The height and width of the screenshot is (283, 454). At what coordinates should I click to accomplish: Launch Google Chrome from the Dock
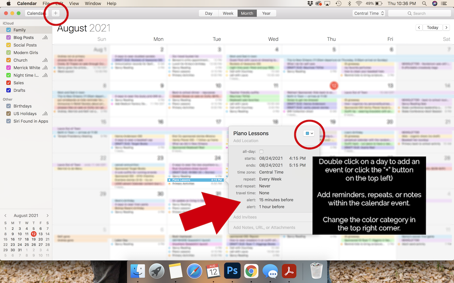[251, 271]
